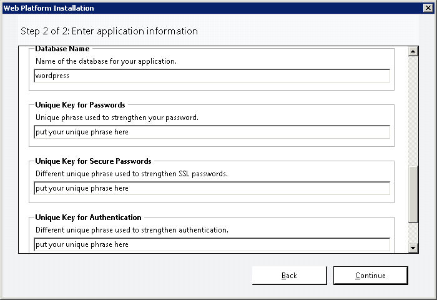The height and width of the screenshot is (300, 437).
Task: Click the Web Platform Installation title bar
Action: tap(212, 8)
